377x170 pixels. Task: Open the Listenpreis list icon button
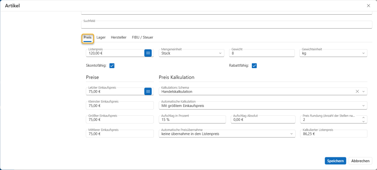(x=148, y=53)
